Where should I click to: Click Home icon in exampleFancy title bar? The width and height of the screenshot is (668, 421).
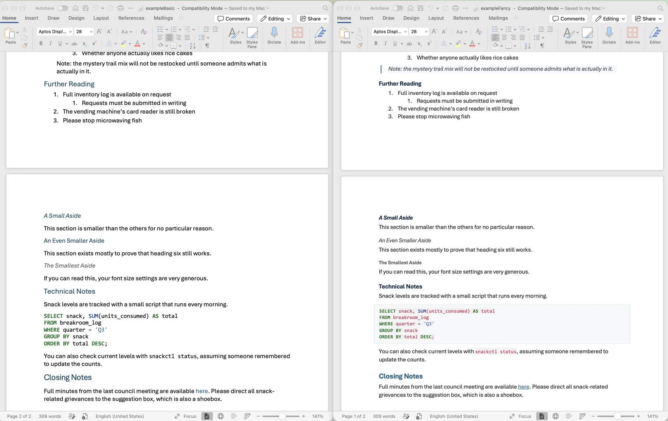coord(410,8)
